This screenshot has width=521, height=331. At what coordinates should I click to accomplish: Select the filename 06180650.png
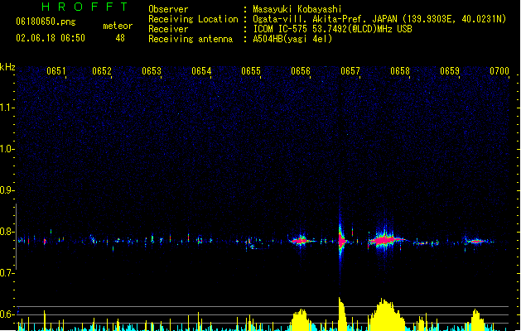(46, 22)
